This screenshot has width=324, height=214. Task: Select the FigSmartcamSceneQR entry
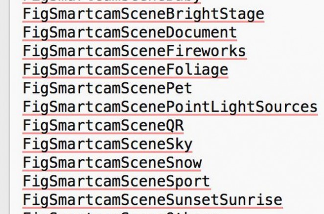click(x=103, y=126)
